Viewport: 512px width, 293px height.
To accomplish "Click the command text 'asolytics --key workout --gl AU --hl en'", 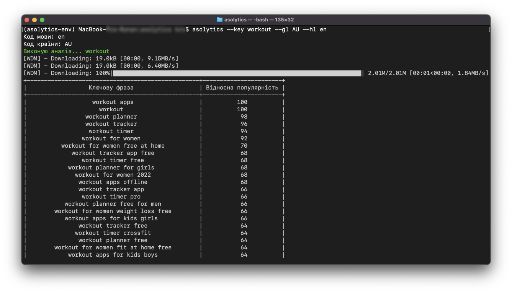I will pyautogui.click(x=259, y=29).
